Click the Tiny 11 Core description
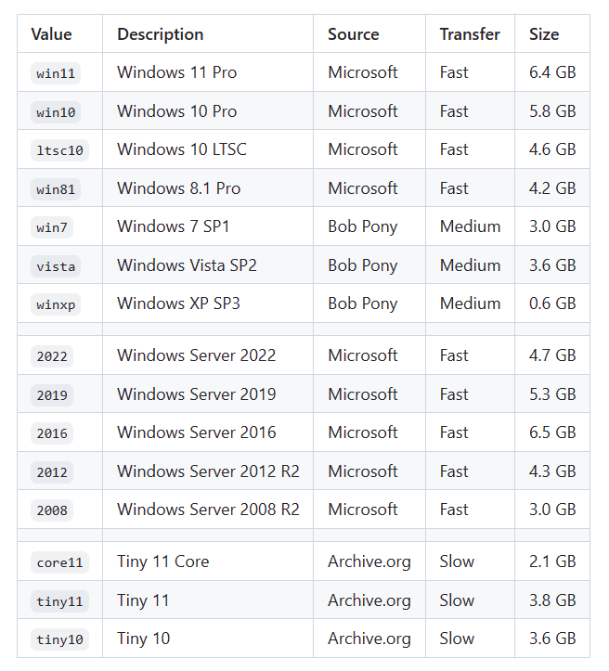Screen dimensions: 609x671 (163, 561)
